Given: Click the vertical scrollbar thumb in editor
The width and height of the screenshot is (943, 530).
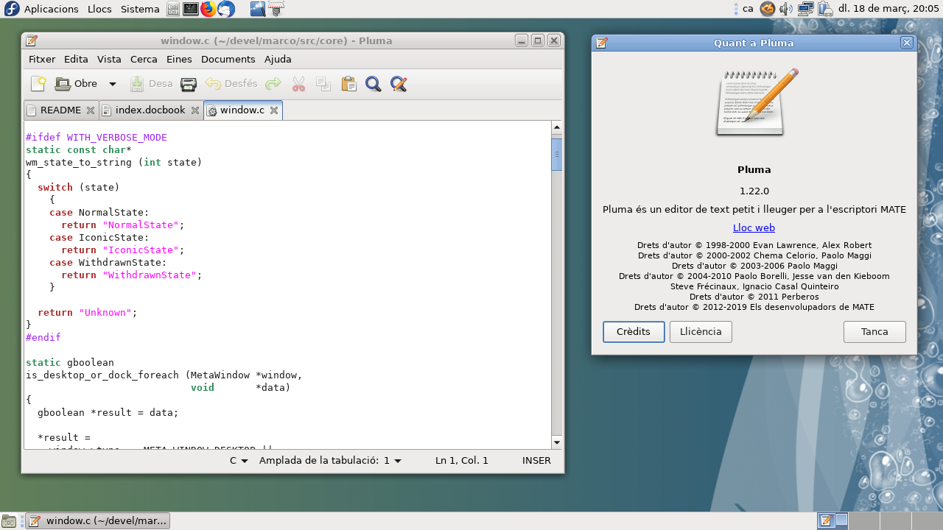Looking at the screenshot, I should pyautogui.click(x=557, y=155).
